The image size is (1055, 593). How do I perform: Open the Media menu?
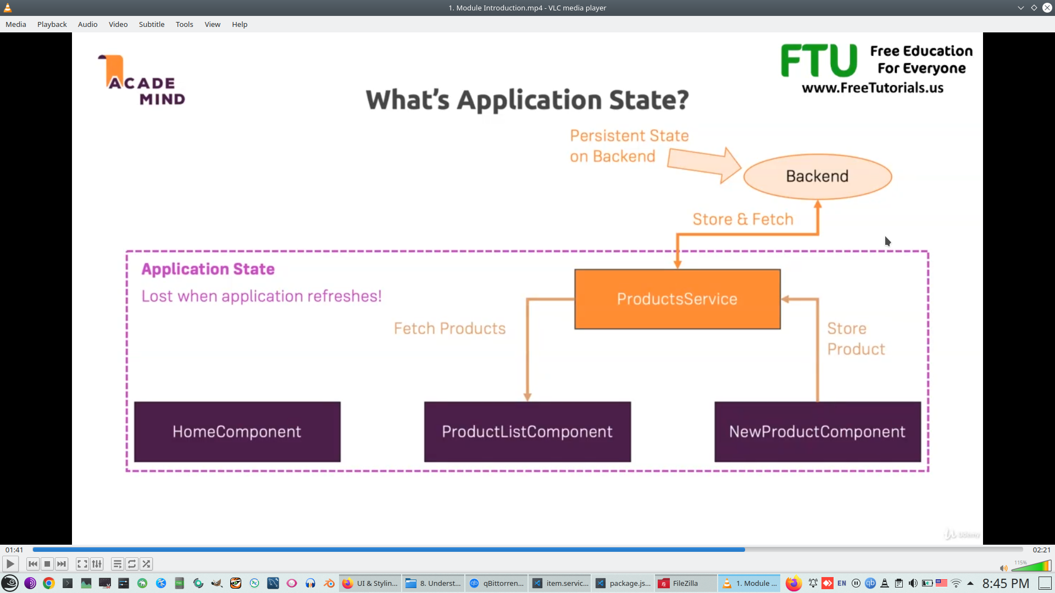tap(16, 24)
